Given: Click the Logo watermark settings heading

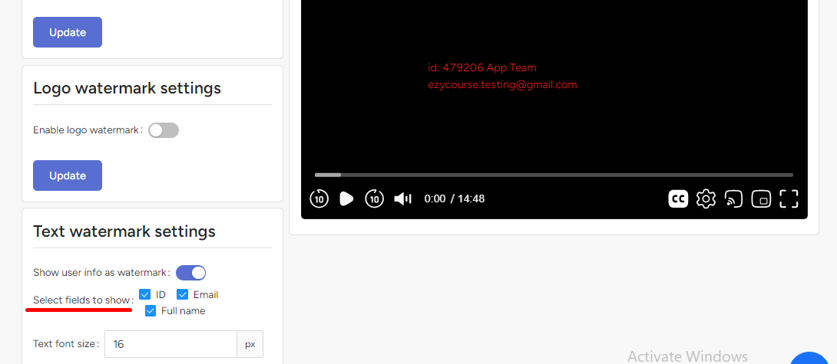Looking at the screenshot, I should coord(127,88).
